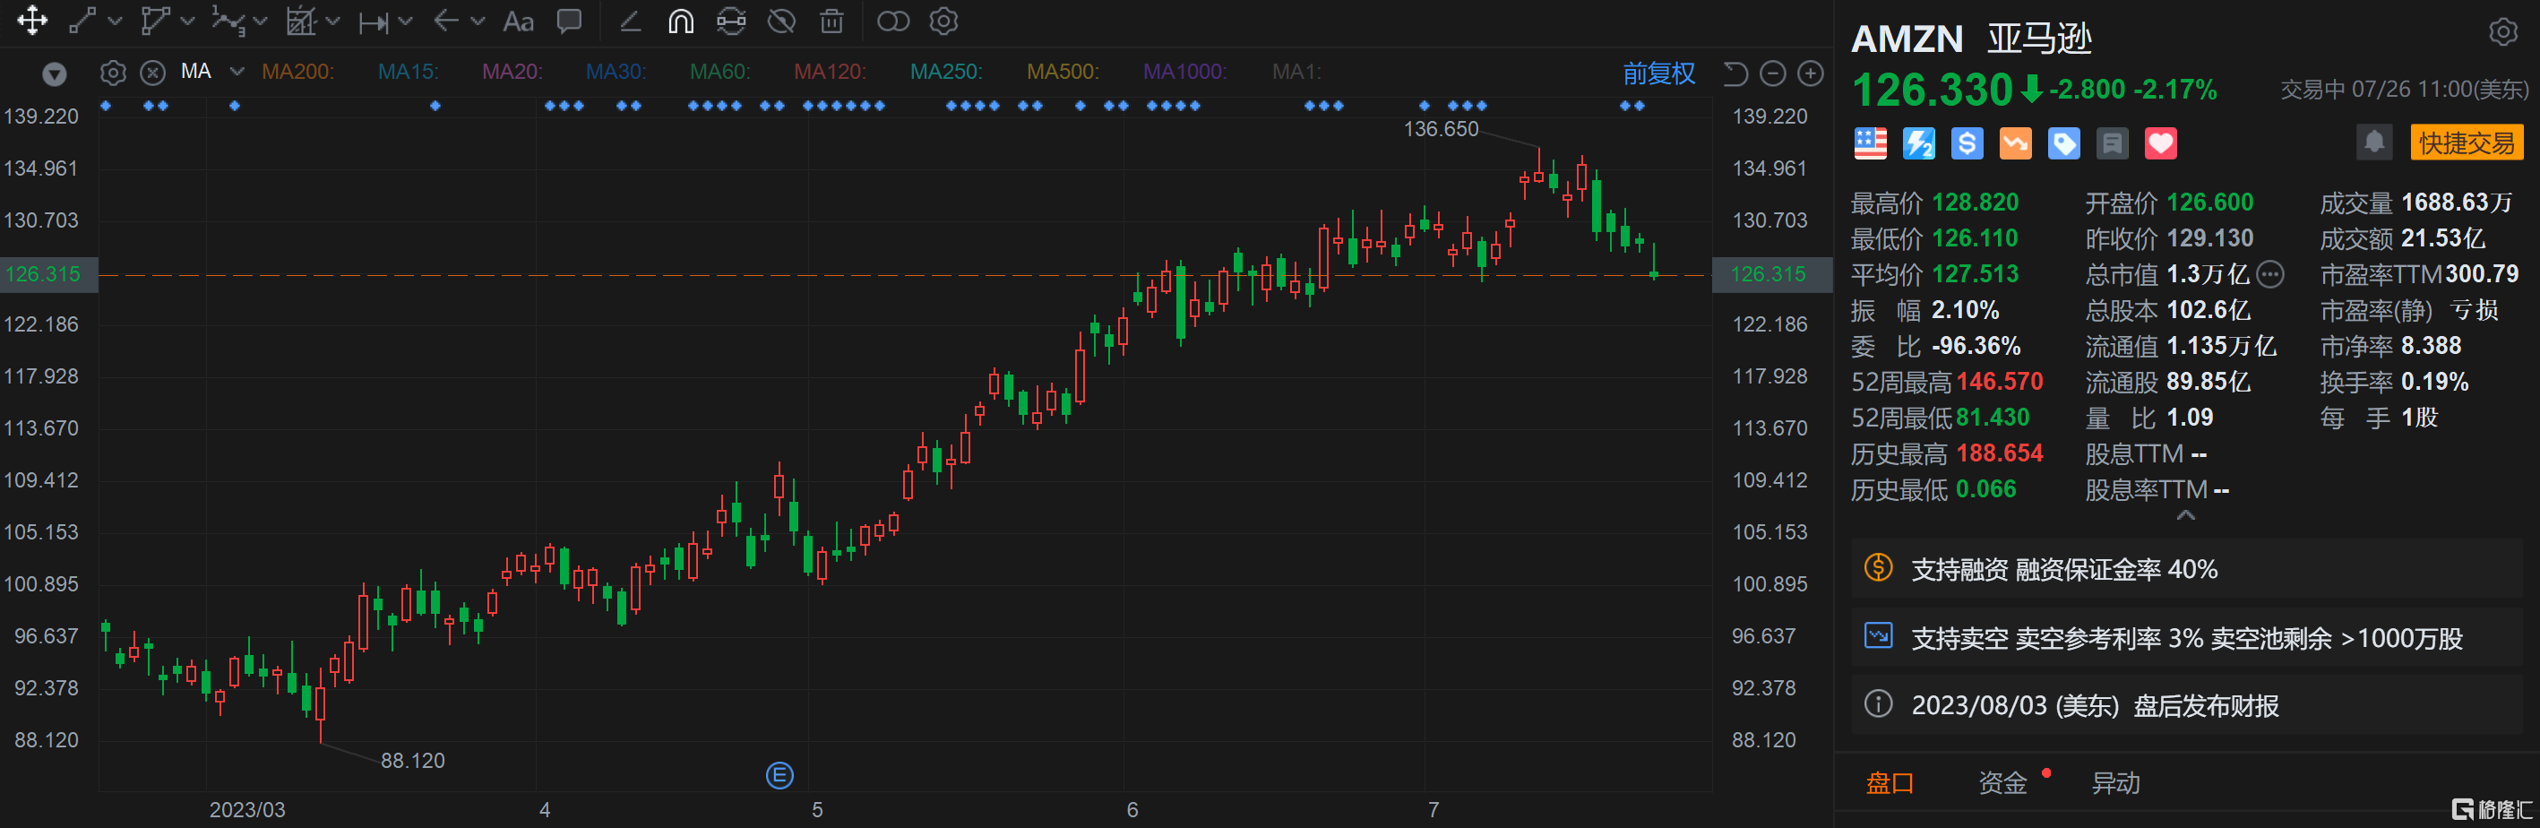Image resolution: width=2540 pixels, height=828 pixels.
Task: Toggle the red heart favorite icon
Action: pyautogui.click(x=2160, y=144)
